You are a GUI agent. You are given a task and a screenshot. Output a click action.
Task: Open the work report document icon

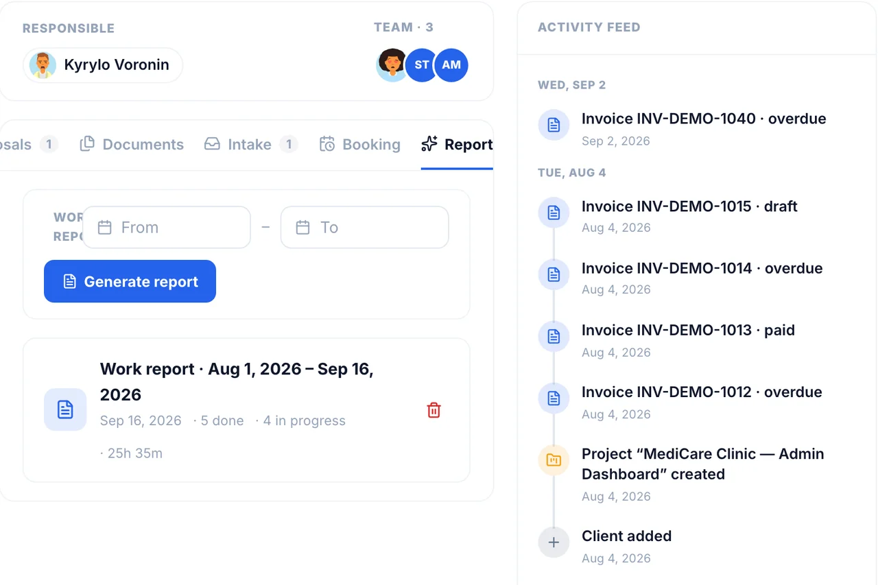pyautogui.click(x=65, y=409)
